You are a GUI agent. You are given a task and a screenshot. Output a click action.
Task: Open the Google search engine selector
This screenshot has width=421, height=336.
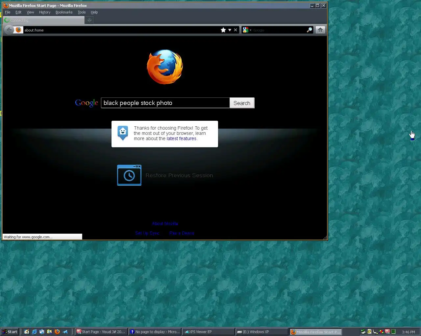coord(247,30)
